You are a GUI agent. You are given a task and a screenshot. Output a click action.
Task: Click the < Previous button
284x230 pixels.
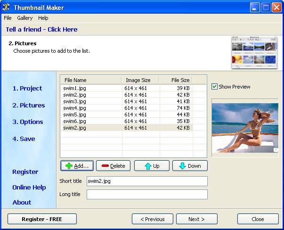click(x=153, y=219)
